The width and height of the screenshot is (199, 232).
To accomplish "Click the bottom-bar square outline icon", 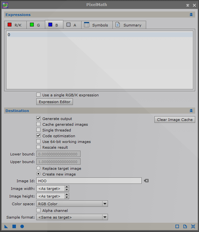I will point(177,226).
